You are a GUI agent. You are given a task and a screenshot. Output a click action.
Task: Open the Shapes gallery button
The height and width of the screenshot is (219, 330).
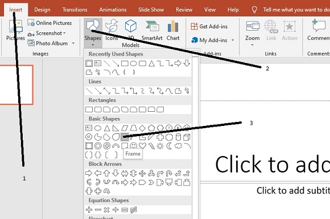93,33
